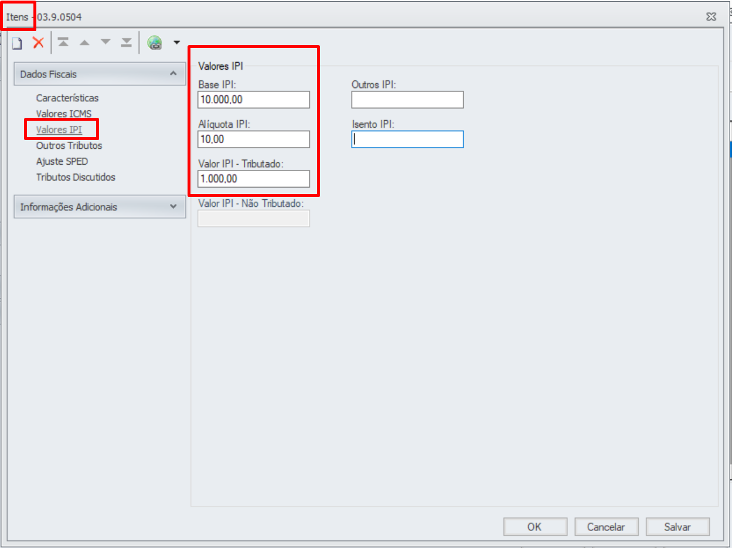Select Valores ICMS in sidebar
Screen dimensions: 732x548
pyautogui.click(x=64, y=114)
